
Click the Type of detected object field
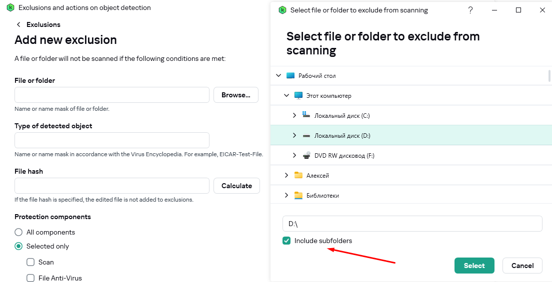tap(112, 140)
